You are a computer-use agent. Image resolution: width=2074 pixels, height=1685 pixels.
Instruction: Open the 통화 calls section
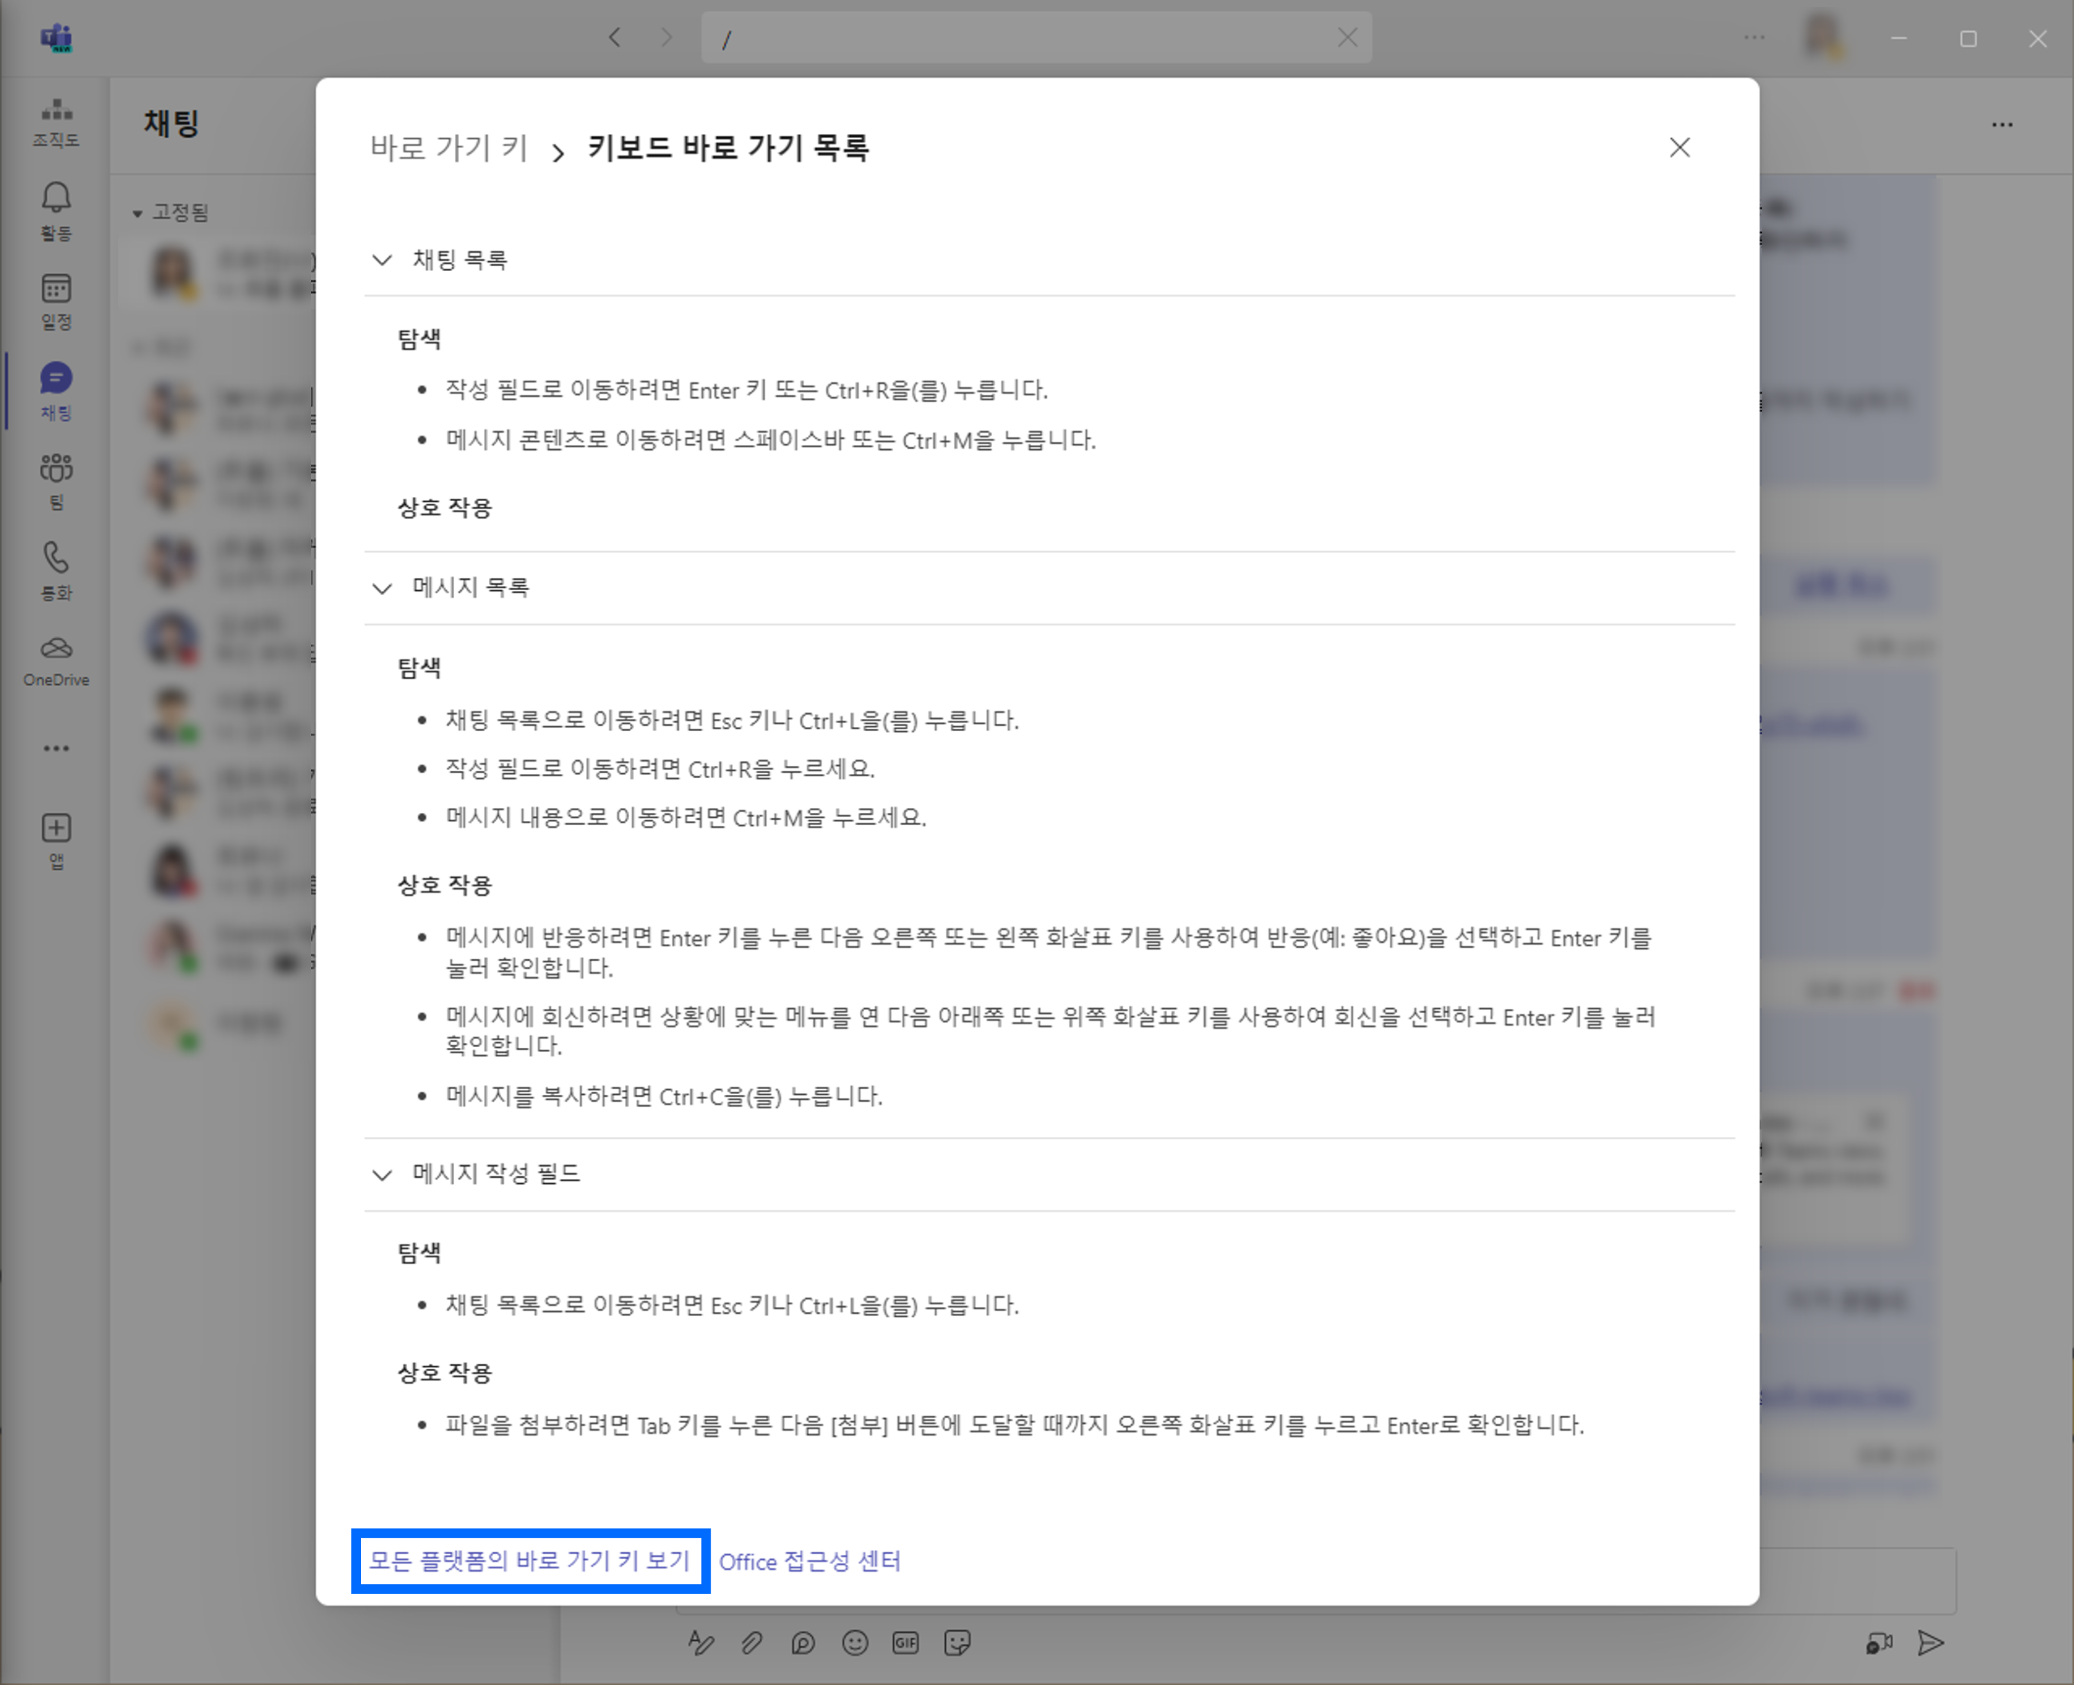coord(55,571)
